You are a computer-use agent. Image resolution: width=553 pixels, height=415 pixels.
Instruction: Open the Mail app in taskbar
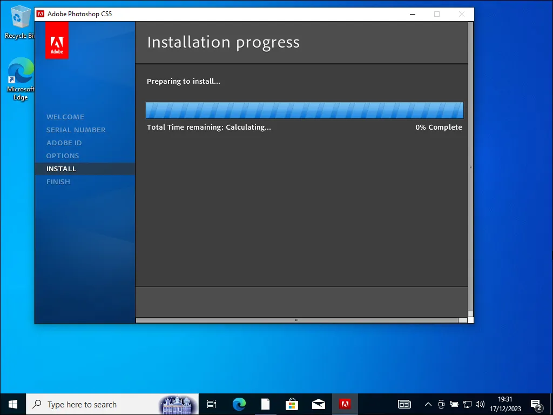pos(318,404)
